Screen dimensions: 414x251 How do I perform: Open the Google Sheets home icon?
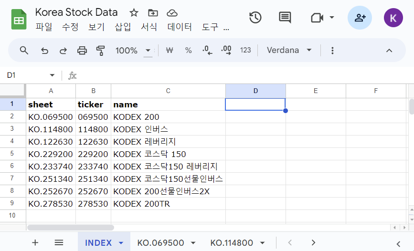[x=19, y=19]
